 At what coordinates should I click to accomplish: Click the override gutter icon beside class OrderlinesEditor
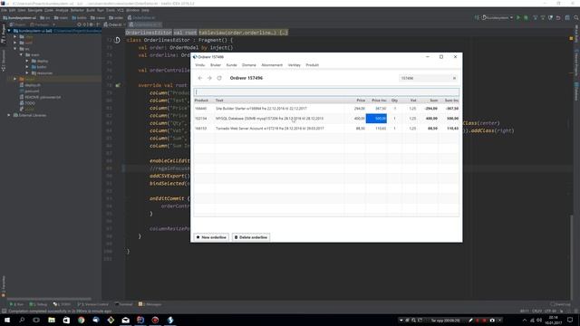117,40
